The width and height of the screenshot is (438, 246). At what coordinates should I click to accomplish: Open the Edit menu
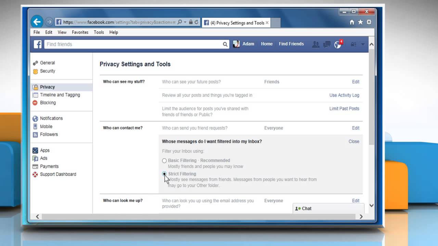[49, 32]
